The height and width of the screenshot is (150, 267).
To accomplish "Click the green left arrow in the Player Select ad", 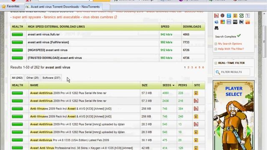I will point(218,131).
